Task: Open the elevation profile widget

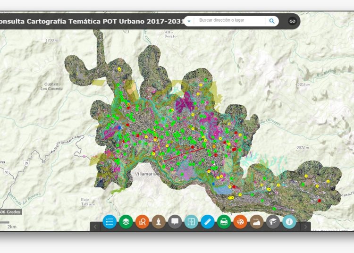Action: (x=256, y=222)
